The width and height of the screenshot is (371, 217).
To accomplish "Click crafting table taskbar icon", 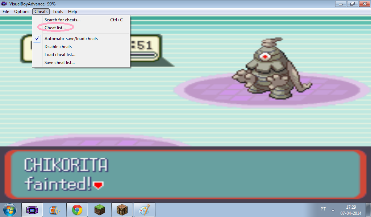I will coord(122,210).
